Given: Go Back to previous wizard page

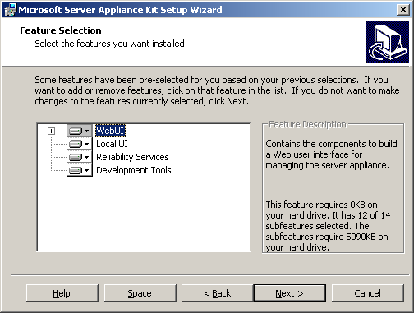Looking at the screenshot, I should coord(218,293).
